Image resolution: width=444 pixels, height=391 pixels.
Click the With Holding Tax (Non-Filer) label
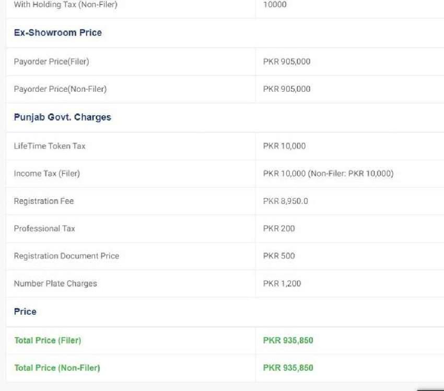(x=65, y=5)
